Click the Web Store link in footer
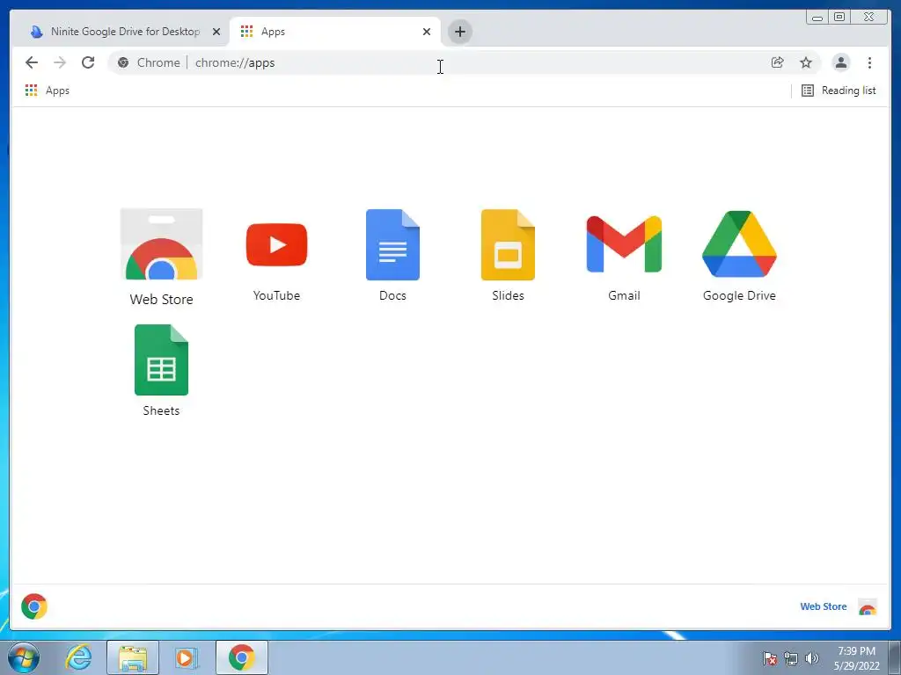This screenshot has width=901, height=675. (x=824, y=606)
